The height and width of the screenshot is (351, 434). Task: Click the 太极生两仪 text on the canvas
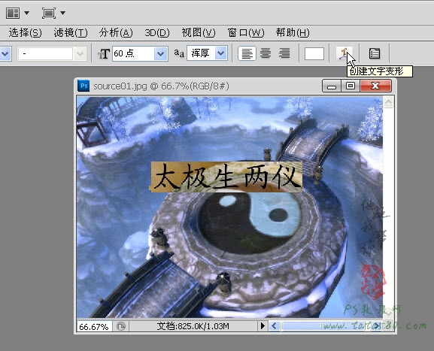[x=227, y=177]
